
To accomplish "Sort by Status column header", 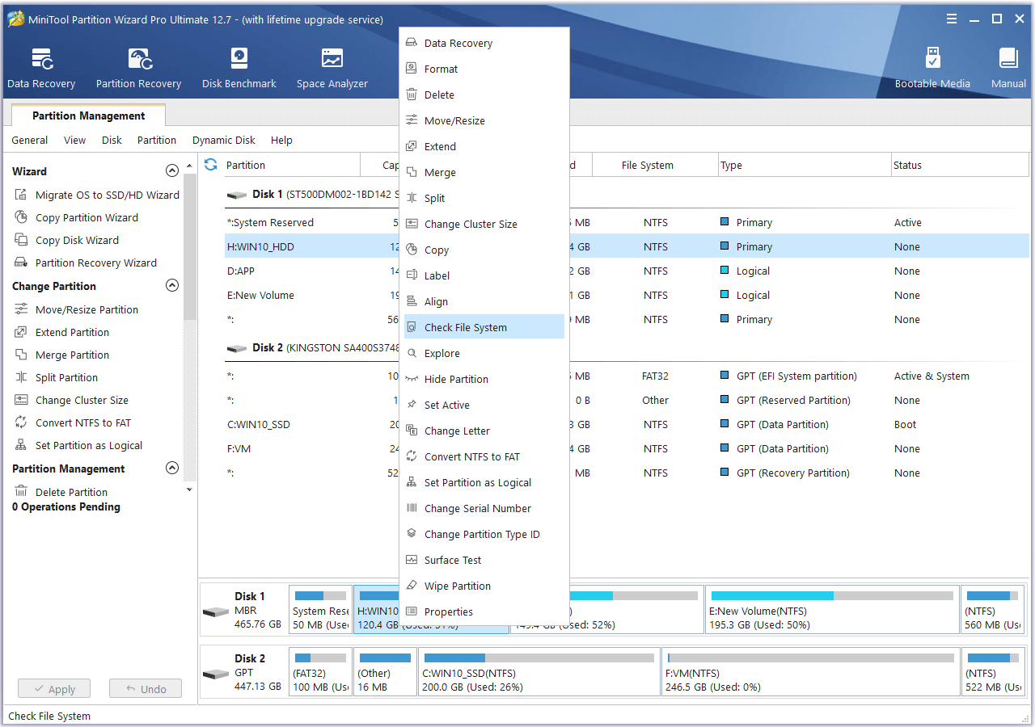I will tap(960, 165).
